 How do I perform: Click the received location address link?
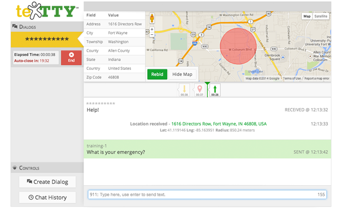click(218, 124)
